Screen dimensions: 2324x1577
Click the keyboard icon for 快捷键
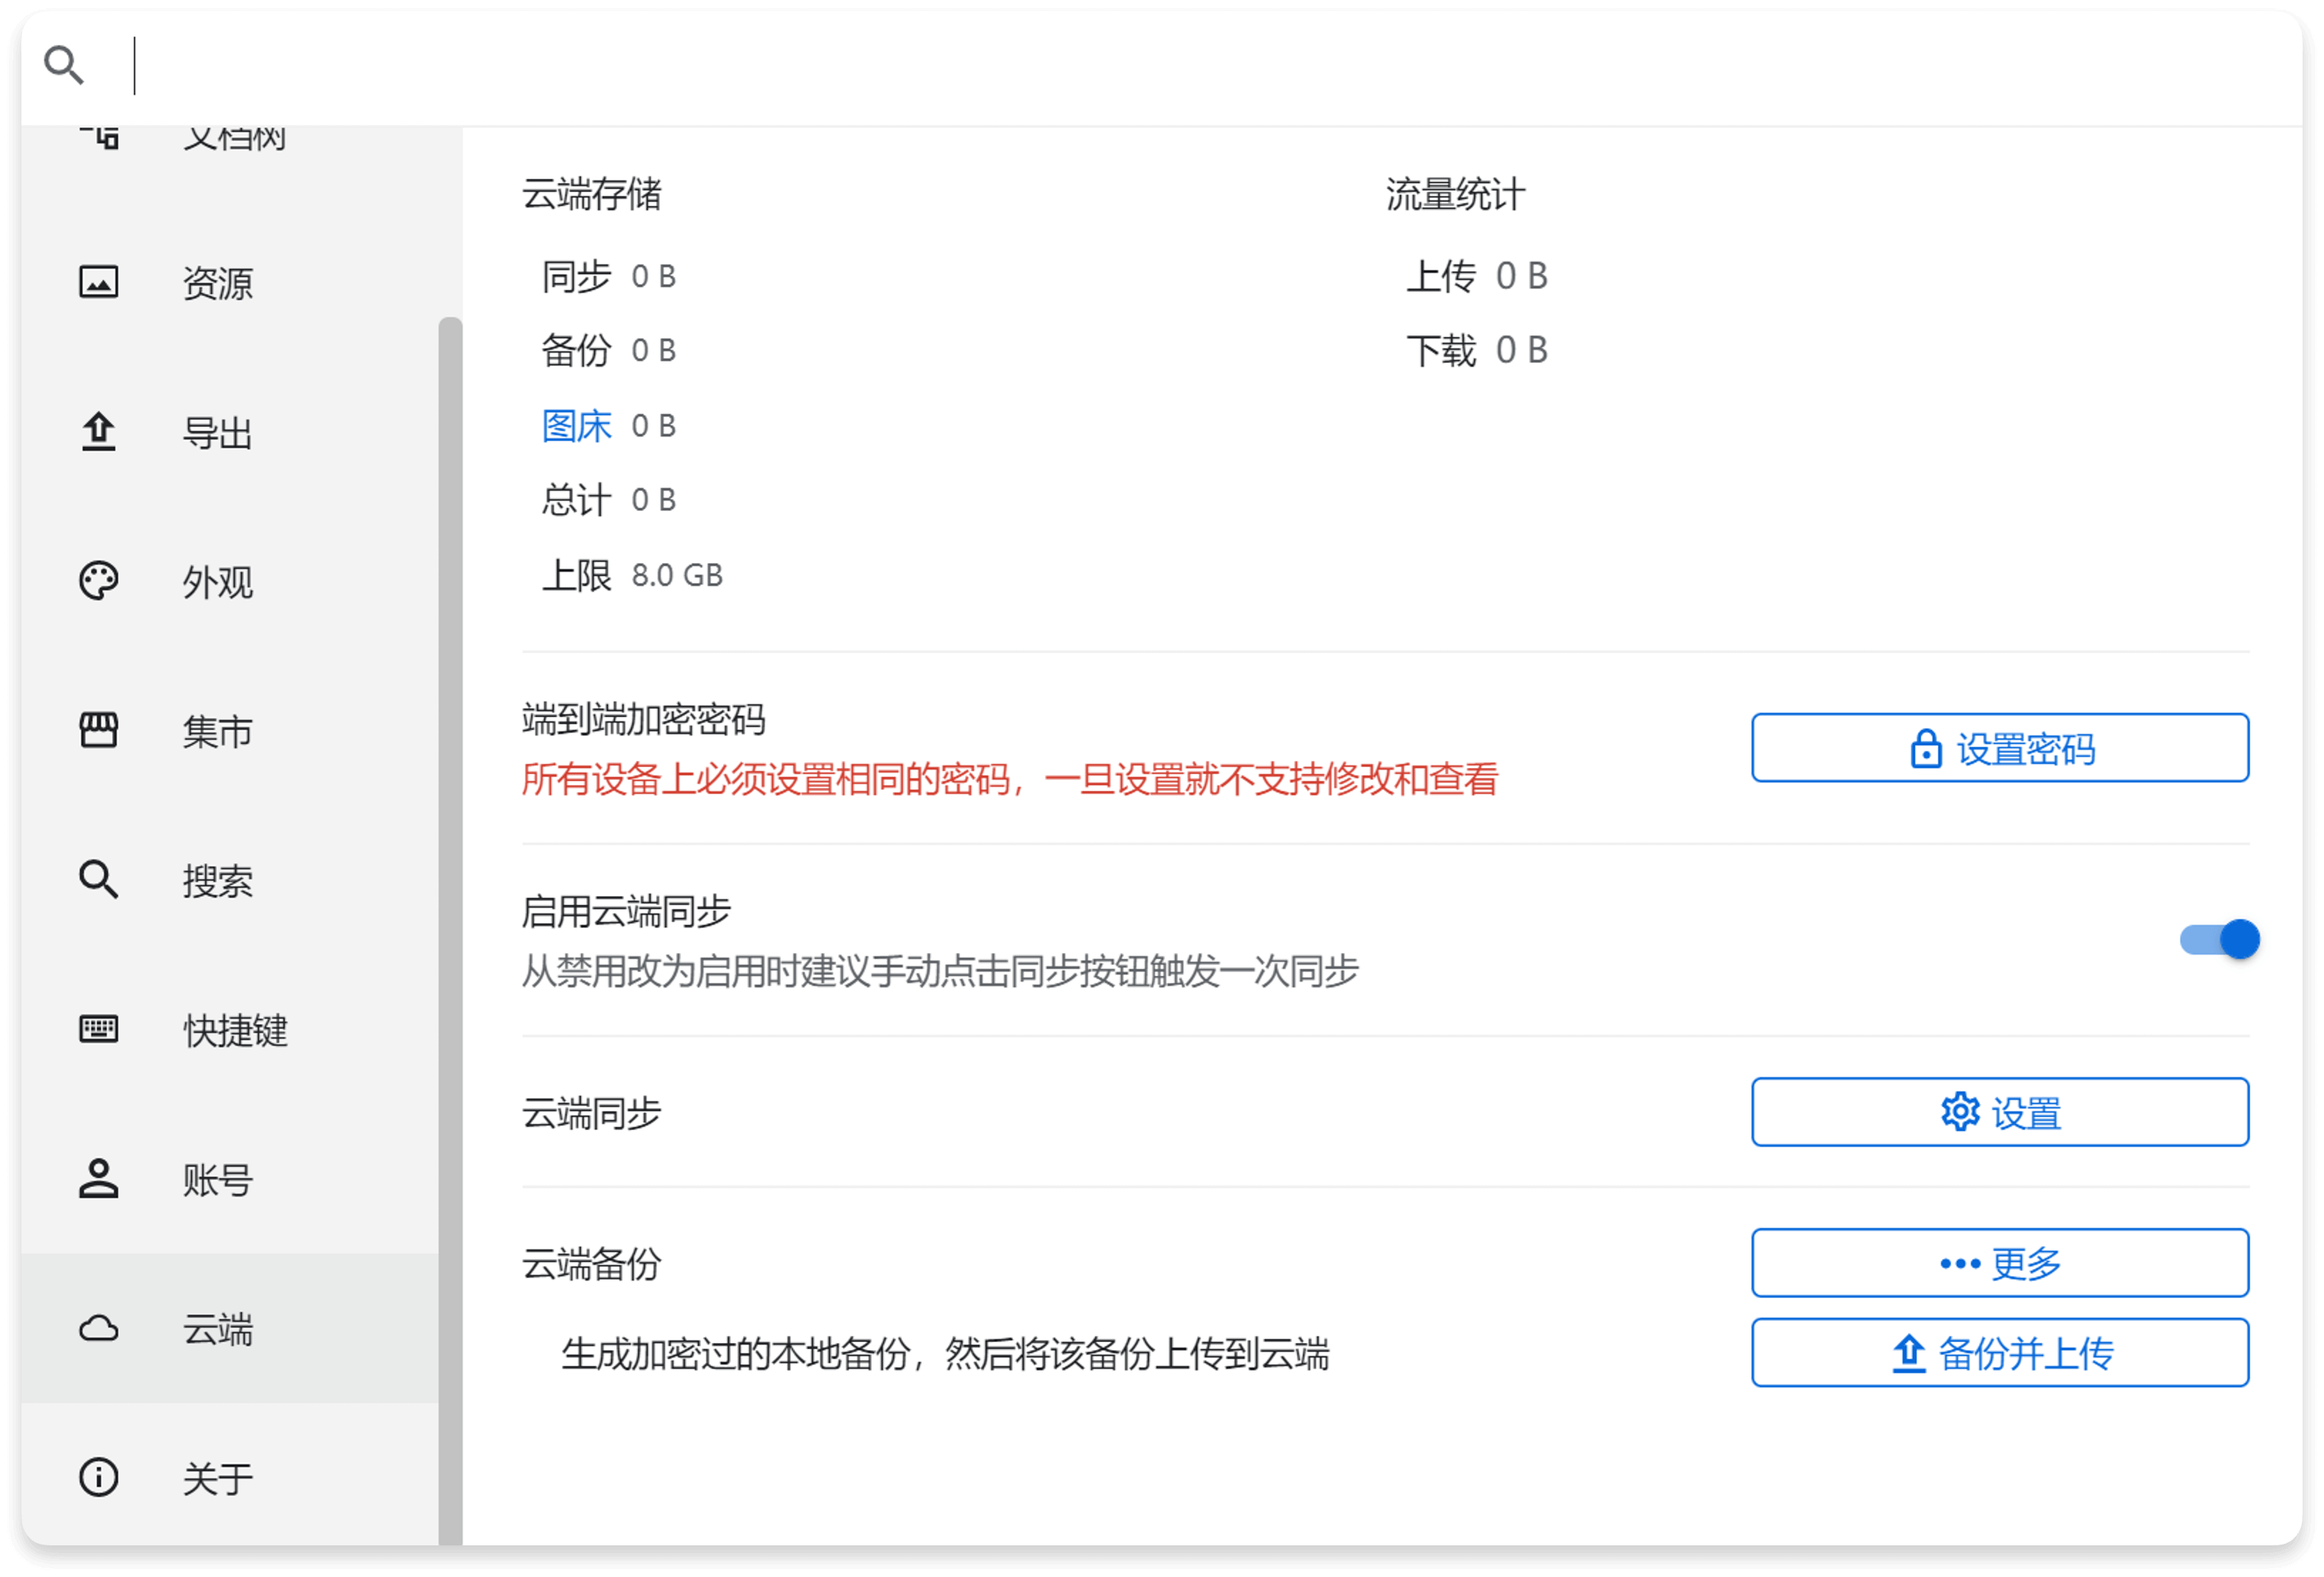(x=98, y=1029)
